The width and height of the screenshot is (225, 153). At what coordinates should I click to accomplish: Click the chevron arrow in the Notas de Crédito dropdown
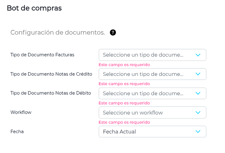[198, 74]
